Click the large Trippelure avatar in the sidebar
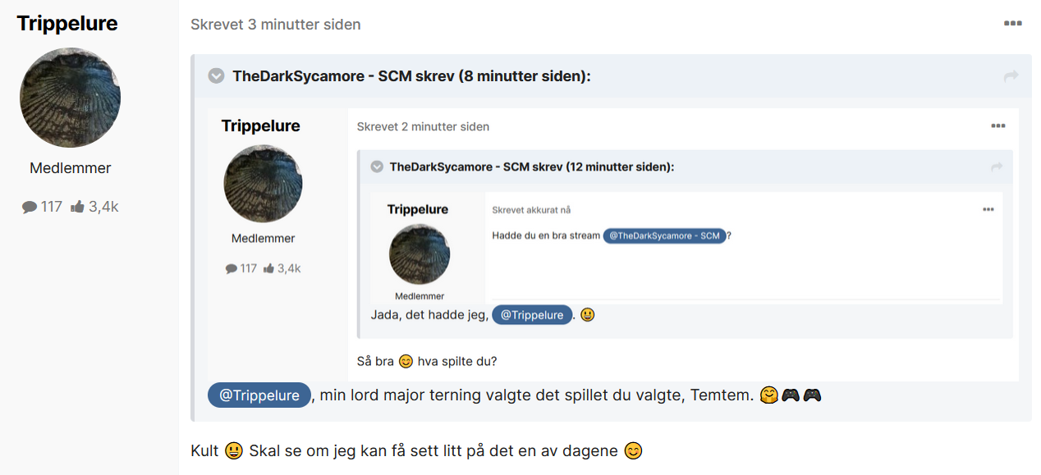1041x475 pixels. (x=70, y=98)
